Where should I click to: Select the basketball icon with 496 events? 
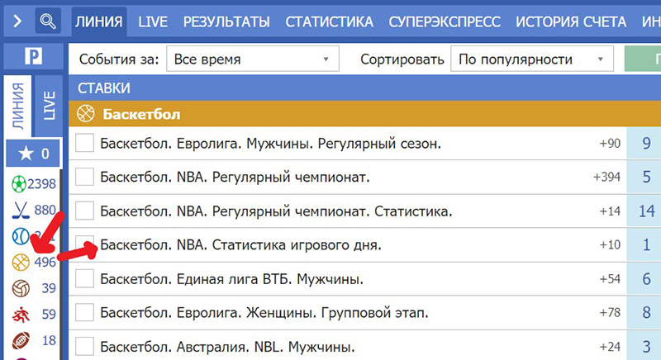[21, 263]
